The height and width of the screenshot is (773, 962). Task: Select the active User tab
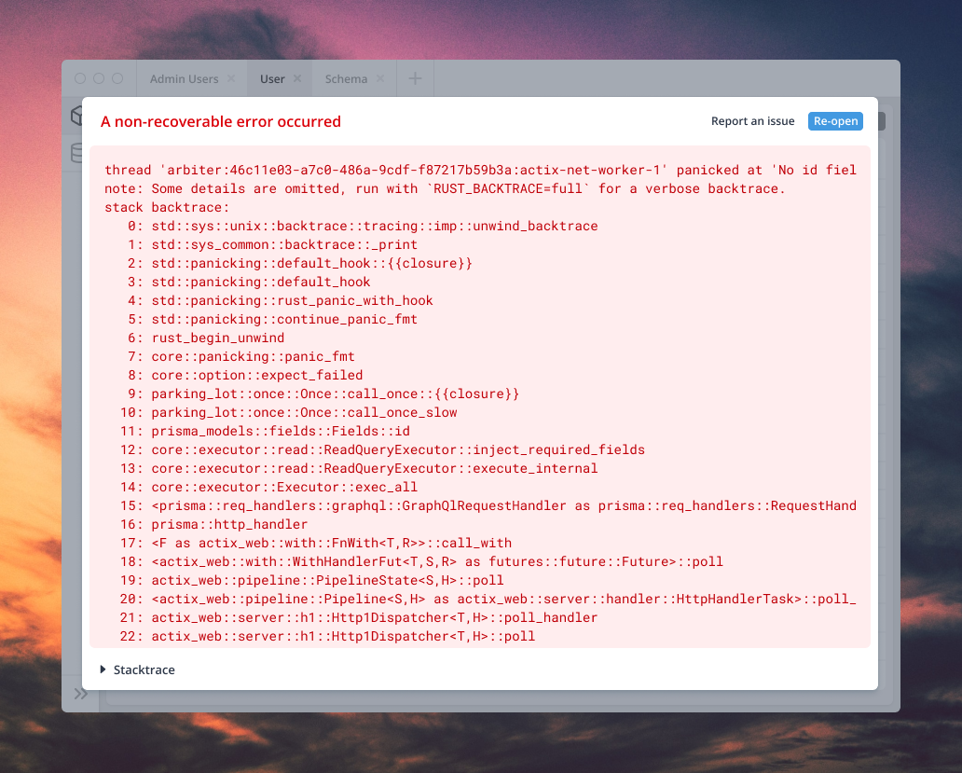(x=273, y=79)
